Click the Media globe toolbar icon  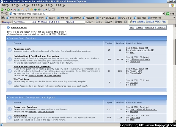(x=35, y=10)
